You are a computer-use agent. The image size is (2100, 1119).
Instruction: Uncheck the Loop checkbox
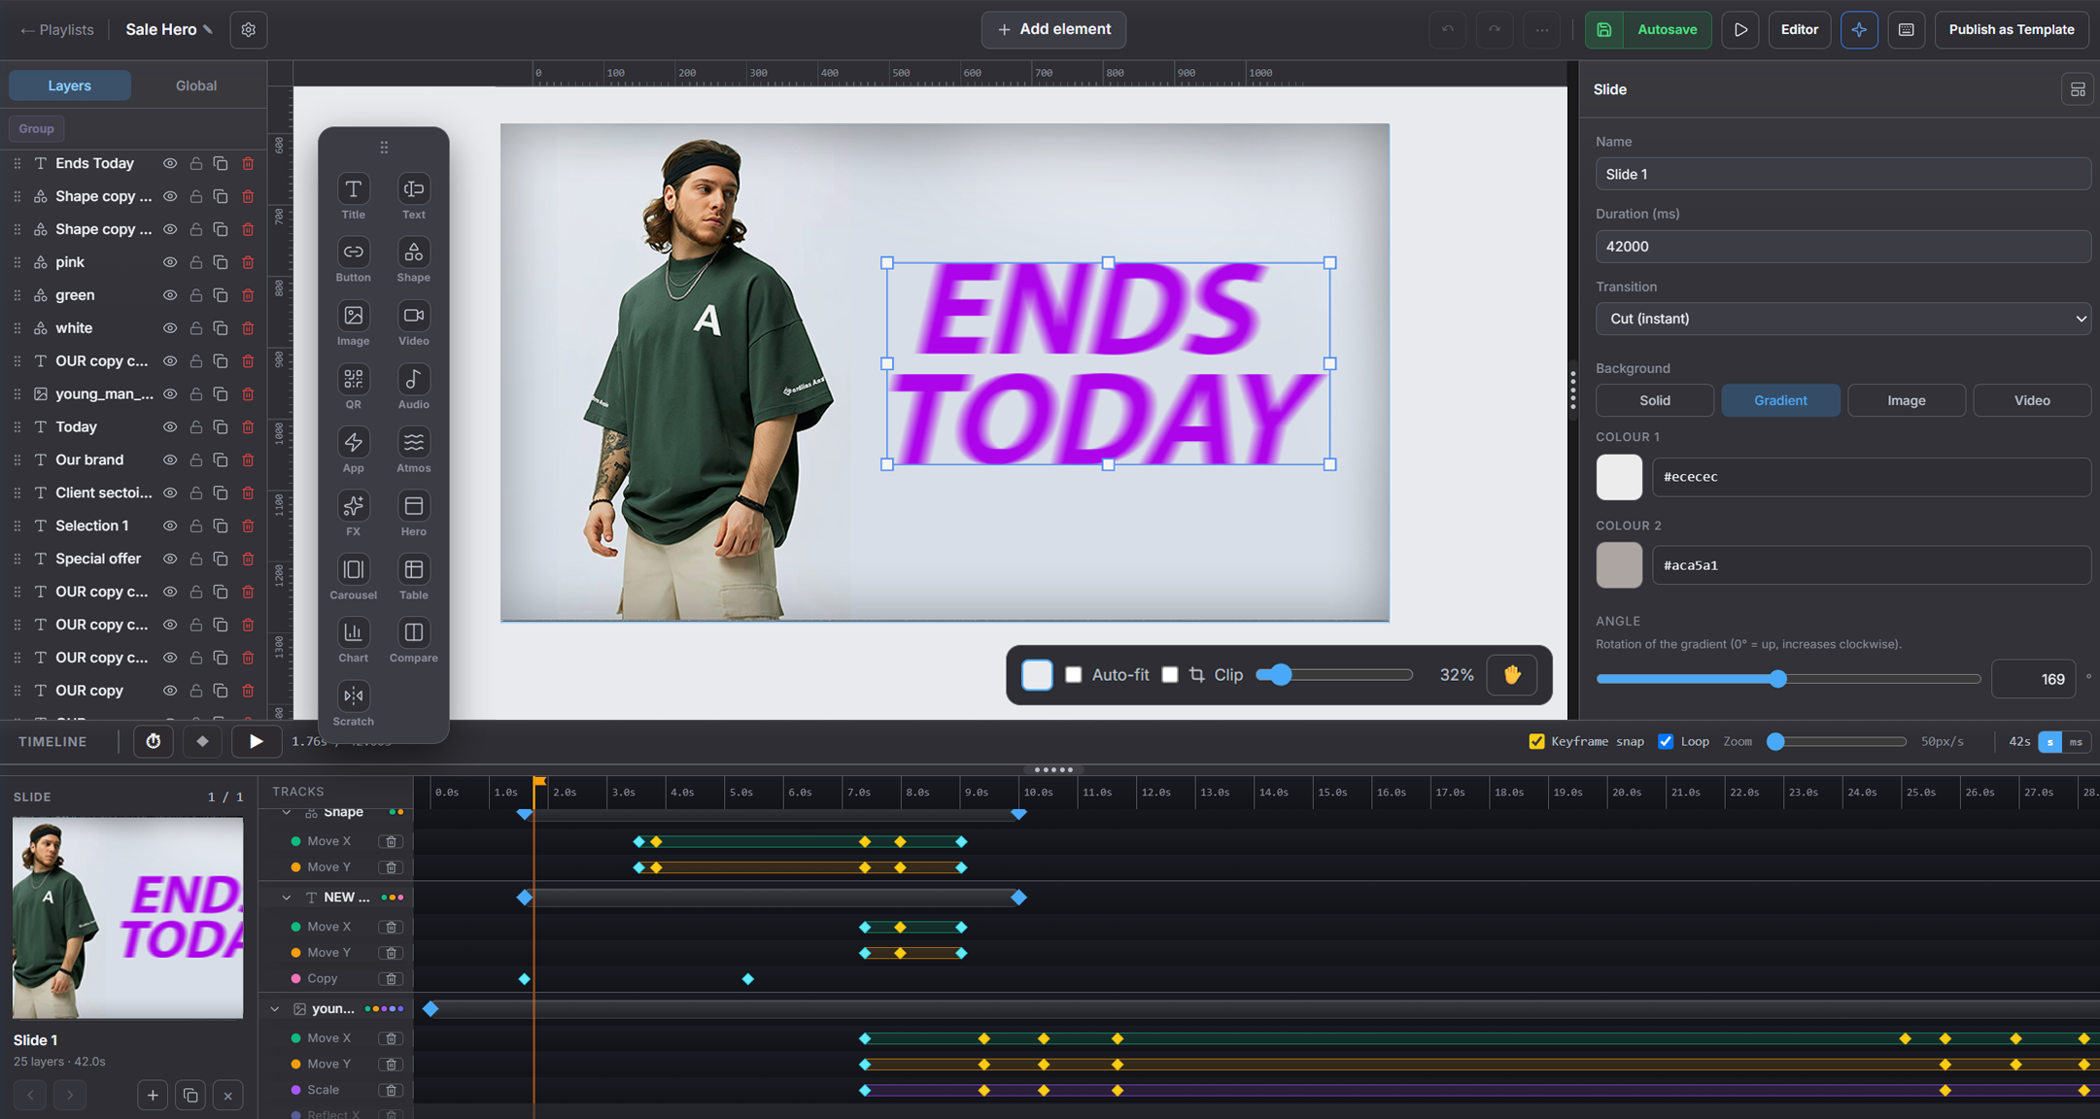coord(1666,741)
